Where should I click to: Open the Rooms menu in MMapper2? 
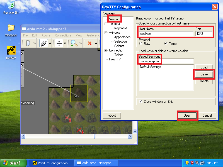point(46,35)
